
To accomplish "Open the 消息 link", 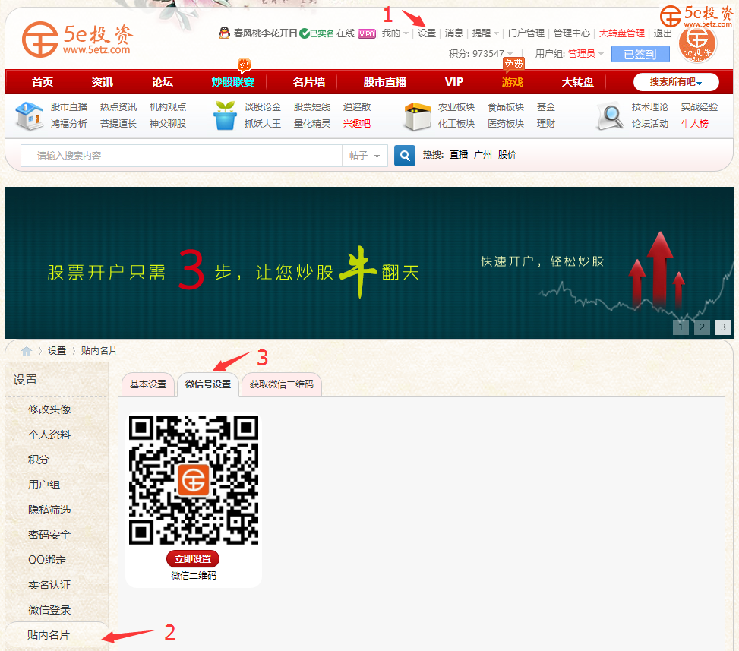I will [x=454, y=33].
